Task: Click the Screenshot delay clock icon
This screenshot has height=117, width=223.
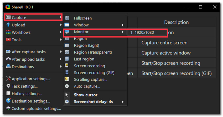Action: click(67, 101)
